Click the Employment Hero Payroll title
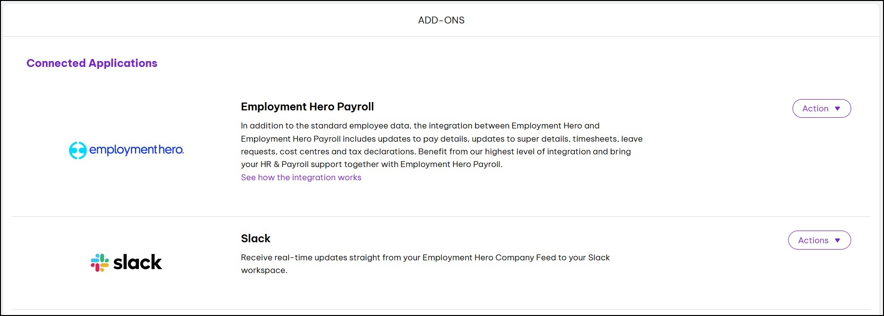The height and width of the screenshot is (316, 884). click(307, 107)
